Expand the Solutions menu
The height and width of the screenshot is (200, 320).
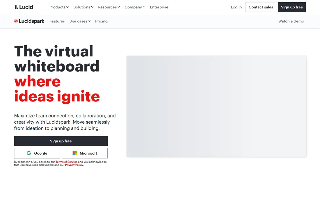pyautogui.click(x=83, y=7)
